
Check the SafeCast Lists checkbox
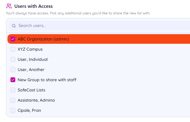tap(13, 90)
